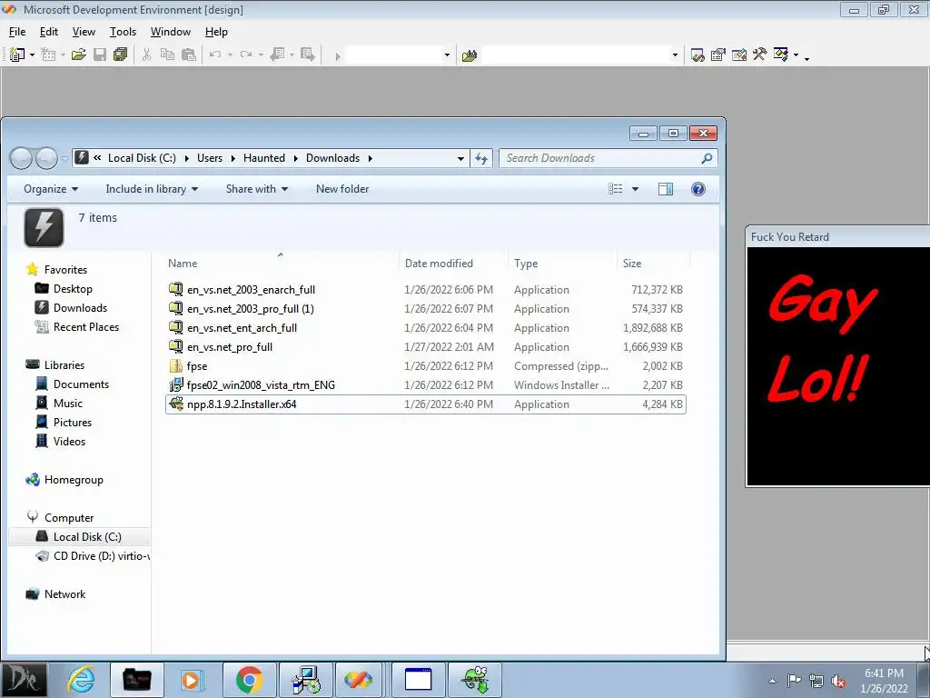Click the Copy icon in toolbar
The image size is (930, 698).
click(168, 55)
